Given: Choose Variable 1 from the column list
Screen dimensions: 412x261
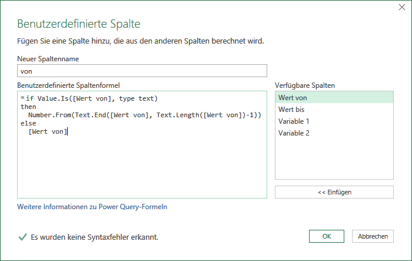Looking at the screenshot, I should (334, 121).
